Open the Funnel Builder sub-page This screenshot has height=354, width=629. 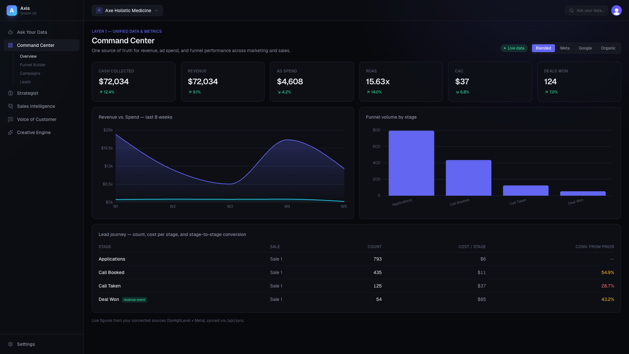pos(33,65)
